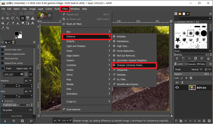Open the layer Mode Normal dropdown
The height and width of the screenshot is (124, 213).
point(189,70)
